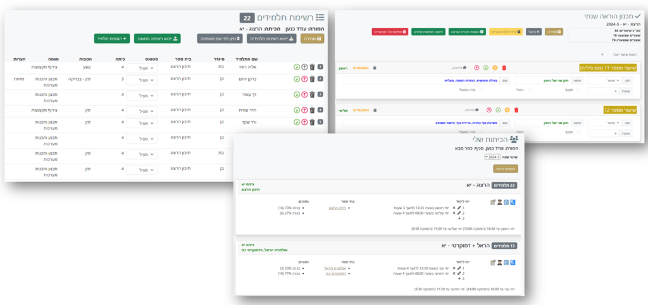Move student דך עומר down with green arrow
Image resolution: width=648 pixels, height=305 pixels.
(297, 95)
